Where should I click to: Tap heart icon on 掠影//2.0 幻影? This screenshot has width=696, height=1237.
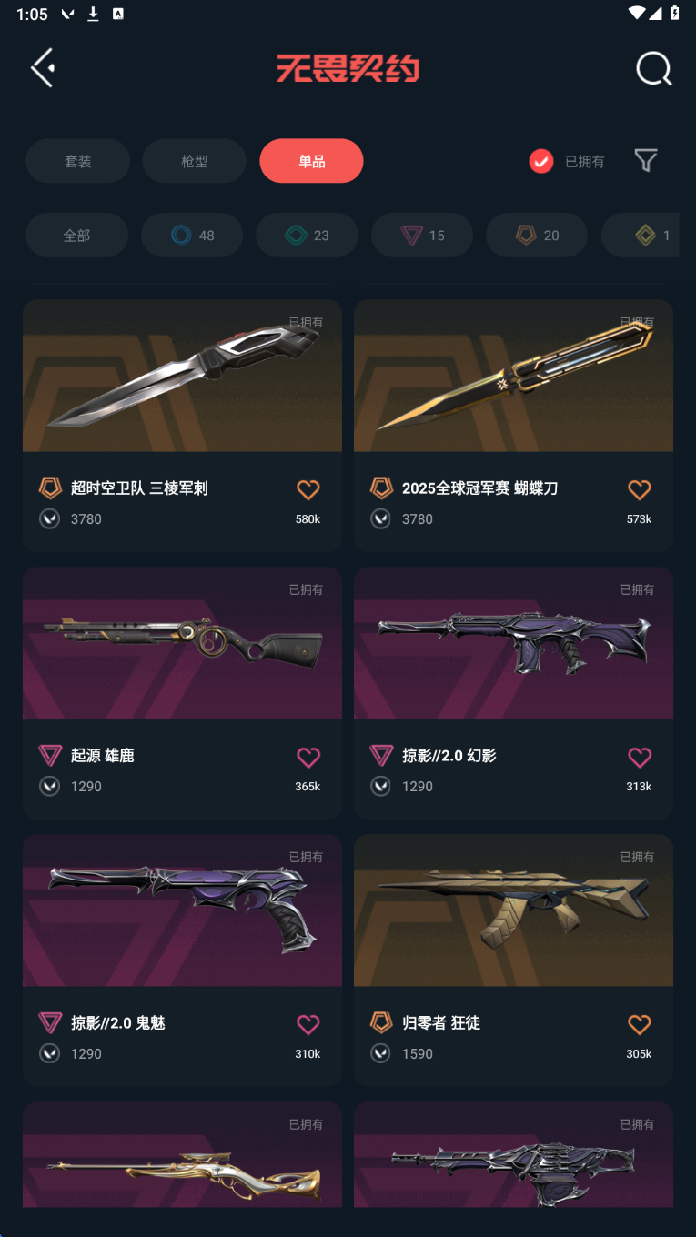click(x=640, y=758)
